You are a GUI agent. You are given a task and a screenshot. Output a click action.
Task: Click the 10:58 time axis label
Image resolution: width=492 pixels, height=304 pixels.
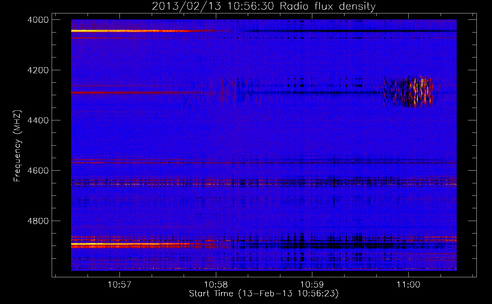pos(216,285)
